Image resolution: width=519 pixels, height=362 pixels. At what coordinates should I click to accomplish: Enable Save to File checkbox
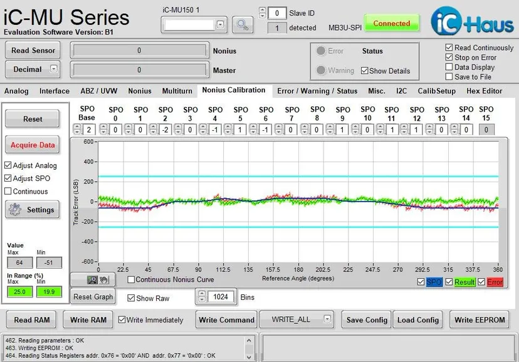point(449,76)
